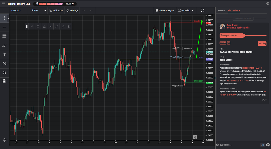Click the Tickmill Traders Club title
This screenshot has width=271, height=149.
pos(19,4)
